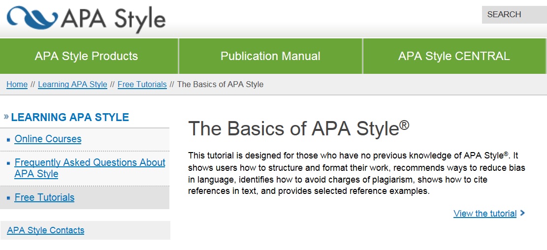Click the arrow icon after View the tutorial
Screen dimensions: 547x250
click(522, 213)
